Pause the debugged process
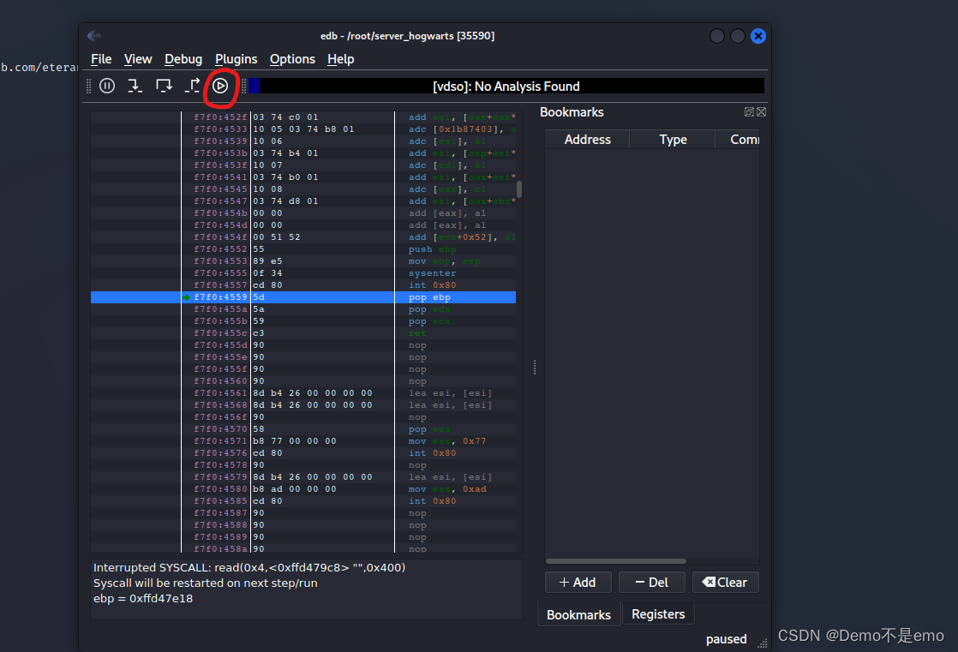958x652 pixels. [x=107, y=87]
